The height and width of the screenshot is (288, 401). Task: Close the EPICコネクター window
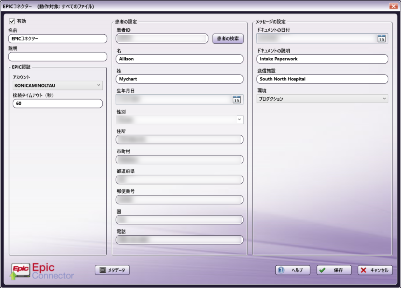(393, 6)
